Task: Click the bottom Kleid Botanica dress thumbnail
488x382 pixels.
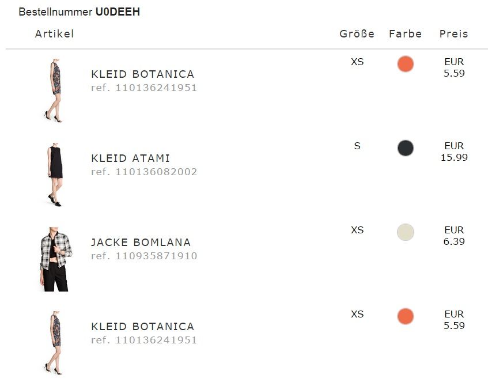Action: (x=54, y=343)
